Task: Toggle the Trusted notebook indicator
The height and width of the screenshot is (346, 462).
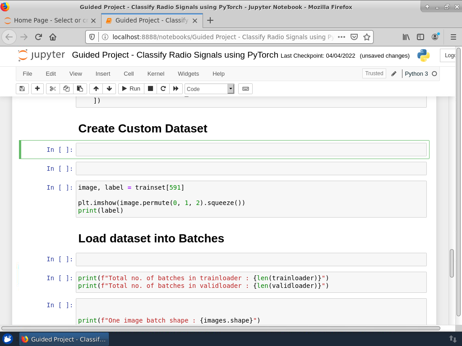Action: point(374,73)
